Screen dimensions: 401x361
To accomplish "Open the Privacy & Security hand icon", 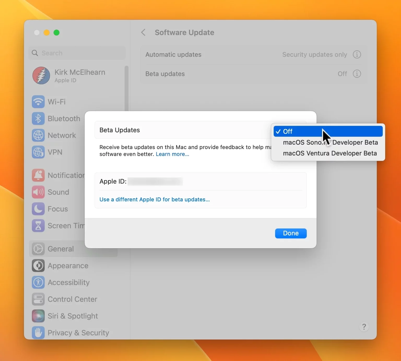I will click(38, 333).
